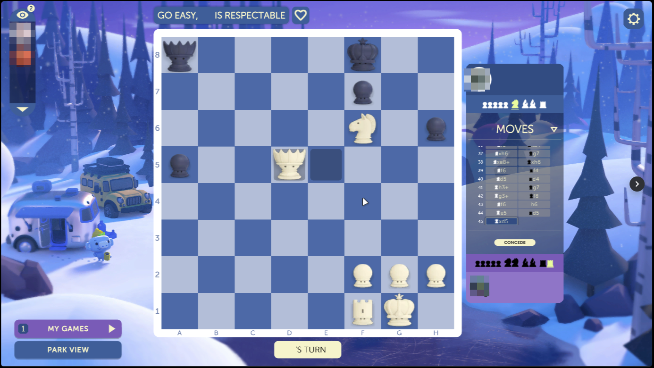Select the white pawn on g2
Screen dimensions: 654x368
tap(399, 275)
